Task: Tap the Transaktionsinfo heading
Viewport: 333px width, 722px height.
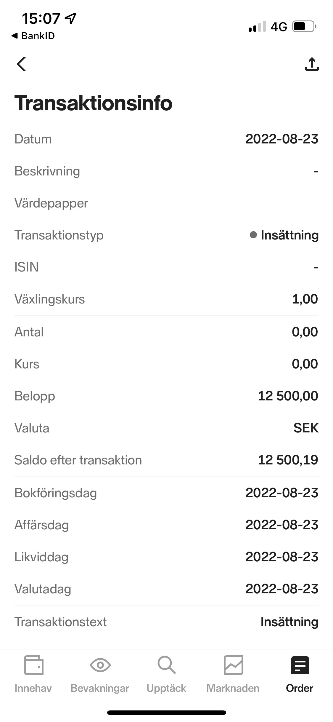Action: point(93,103)
